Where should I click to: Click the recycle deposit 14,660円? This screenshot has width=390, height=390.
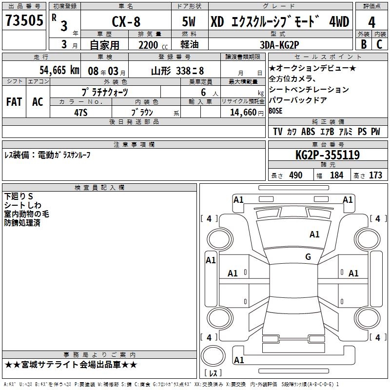point(247,113)
